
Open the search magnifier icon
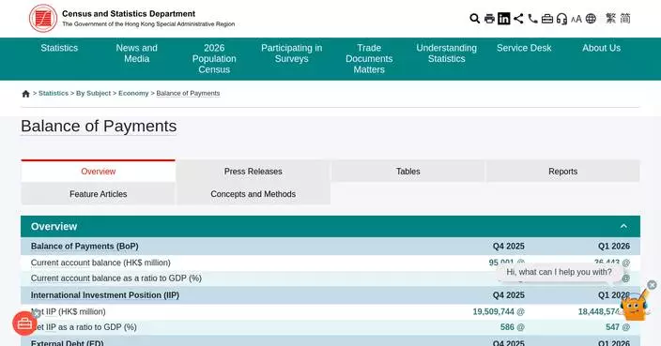point(475,19)
